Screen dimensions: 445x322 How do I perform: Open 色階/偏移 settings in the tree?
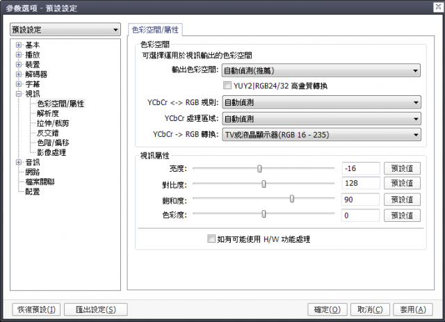pyautogui.click(x=53, y=143)
